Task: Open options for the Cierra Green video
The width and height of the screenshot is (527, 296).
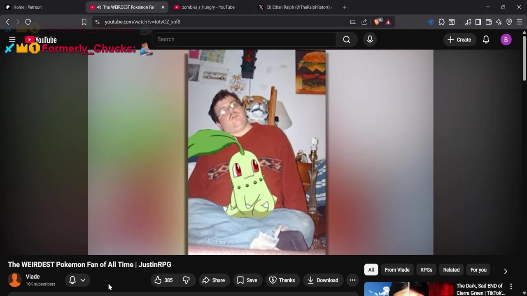Action: click(511, 287)
